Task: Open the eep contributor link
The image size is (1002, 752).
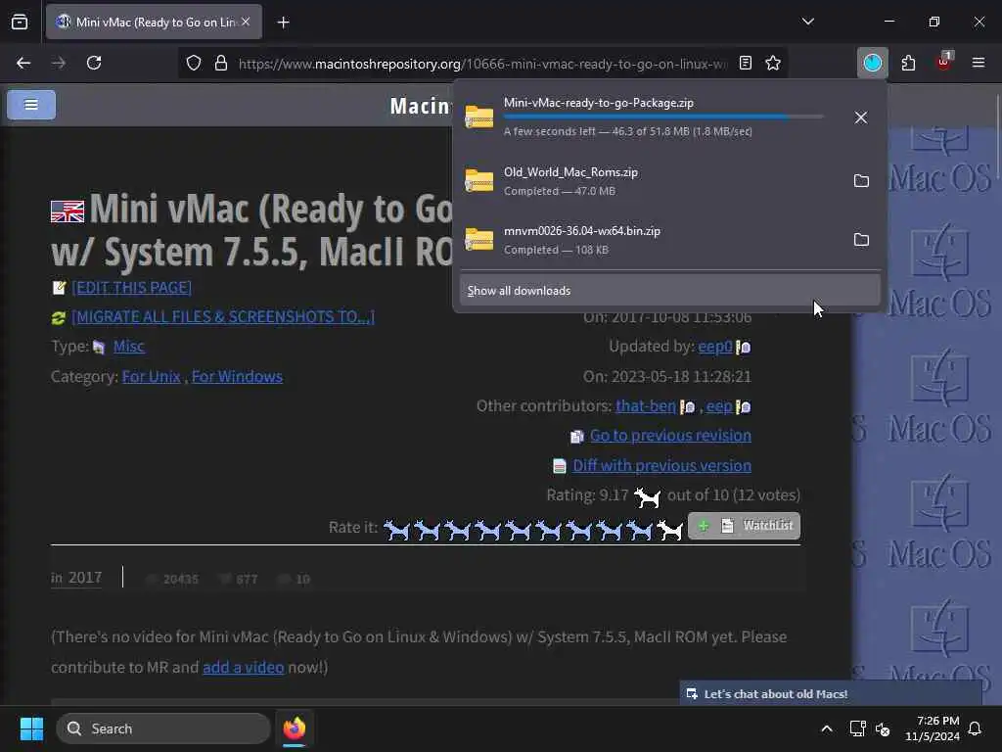Action: click(x=719, y=406)
